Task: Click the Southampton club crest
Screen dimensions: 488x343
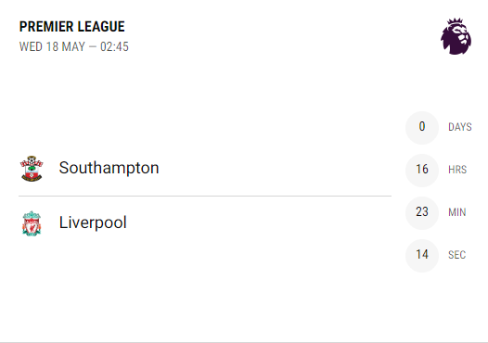Action: click(x=32, y=169)
